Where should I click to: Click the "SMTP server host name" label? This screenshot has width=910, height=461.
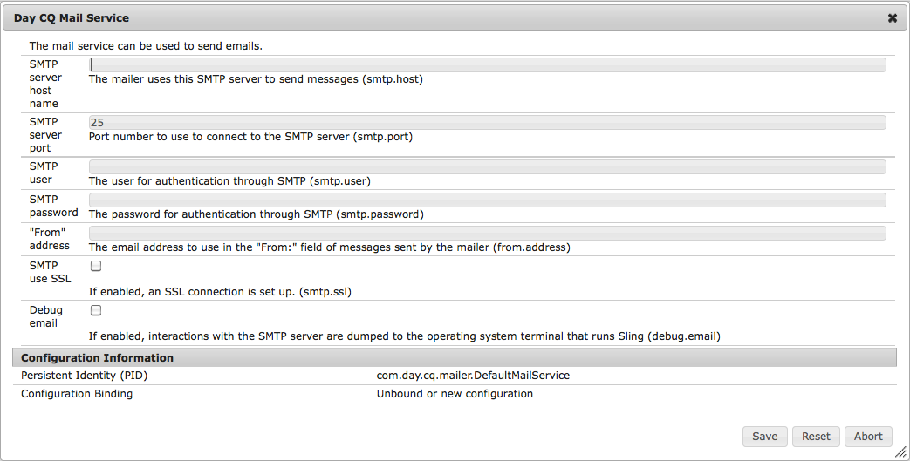pyautogui.click(x=45, y=84)
